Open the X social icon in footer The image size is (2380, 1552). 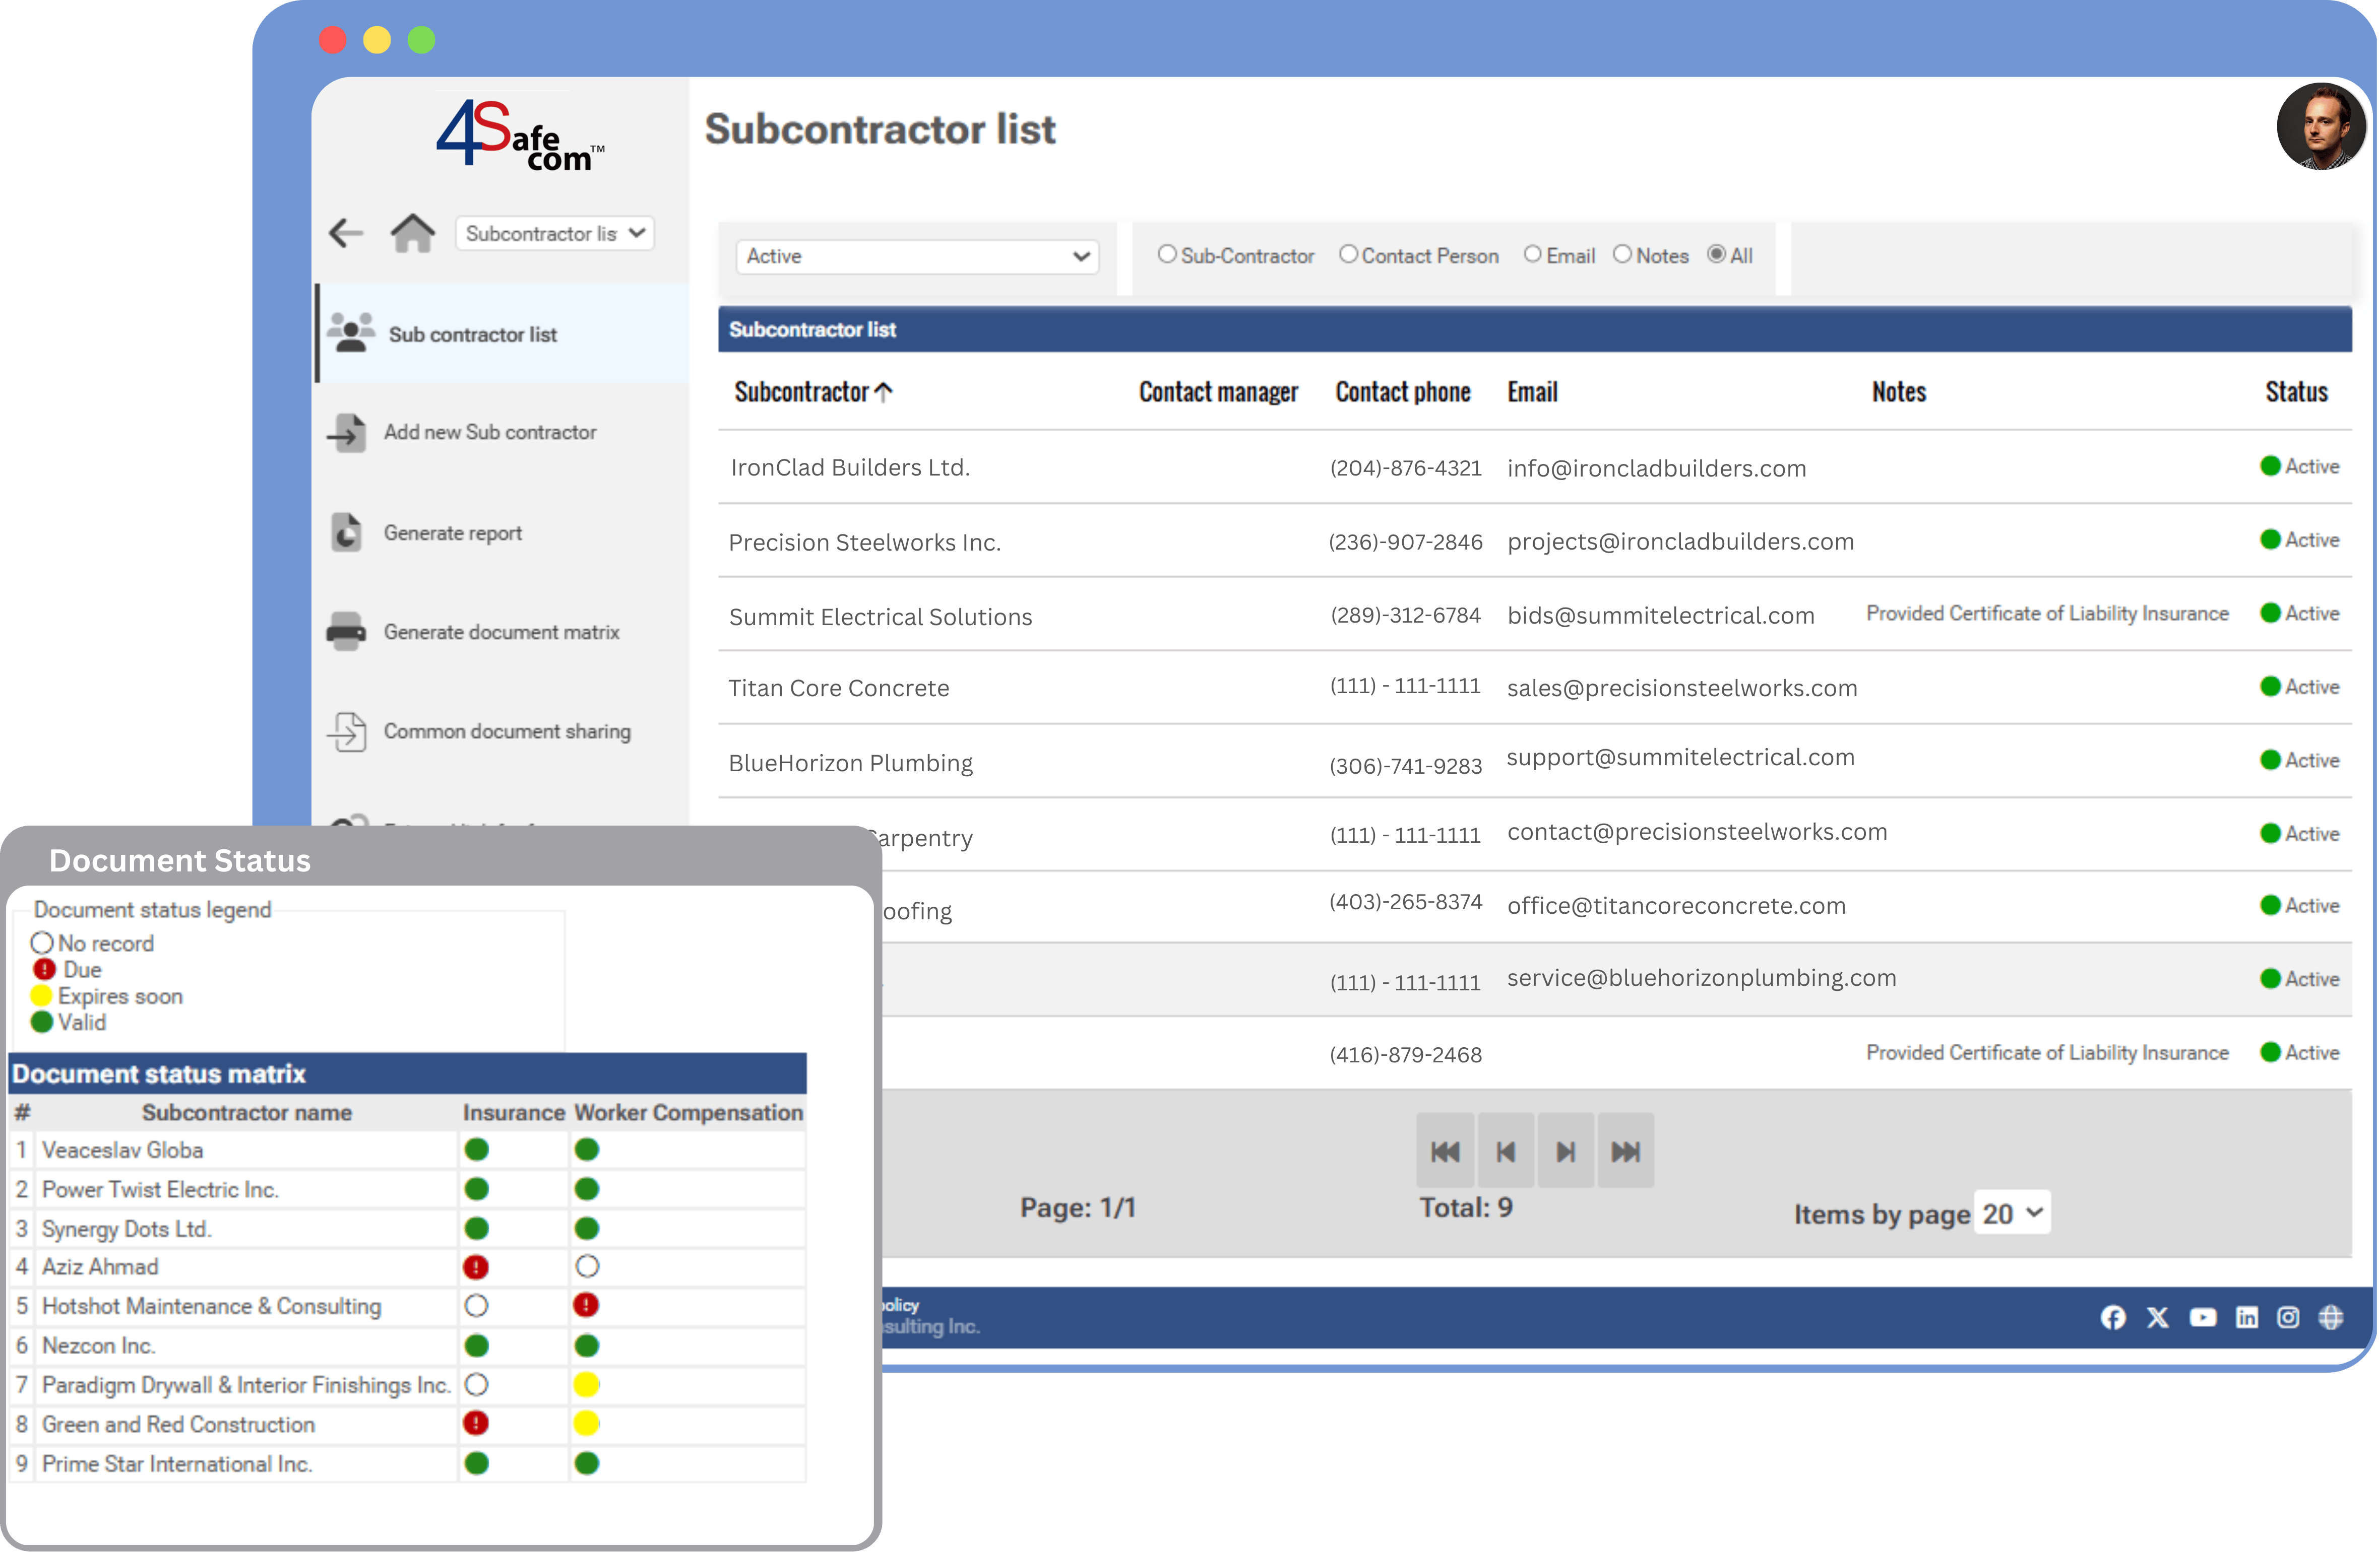click(x=2158, y=1317)
